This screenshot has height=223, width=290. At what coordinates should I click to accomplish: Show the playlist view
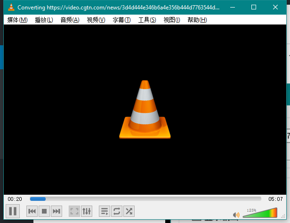(x=105, y=211)
